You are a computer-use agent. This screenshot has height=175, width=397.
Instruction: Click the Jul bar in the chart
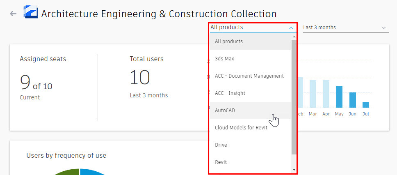pyautogui.click(x=365, y=105)
